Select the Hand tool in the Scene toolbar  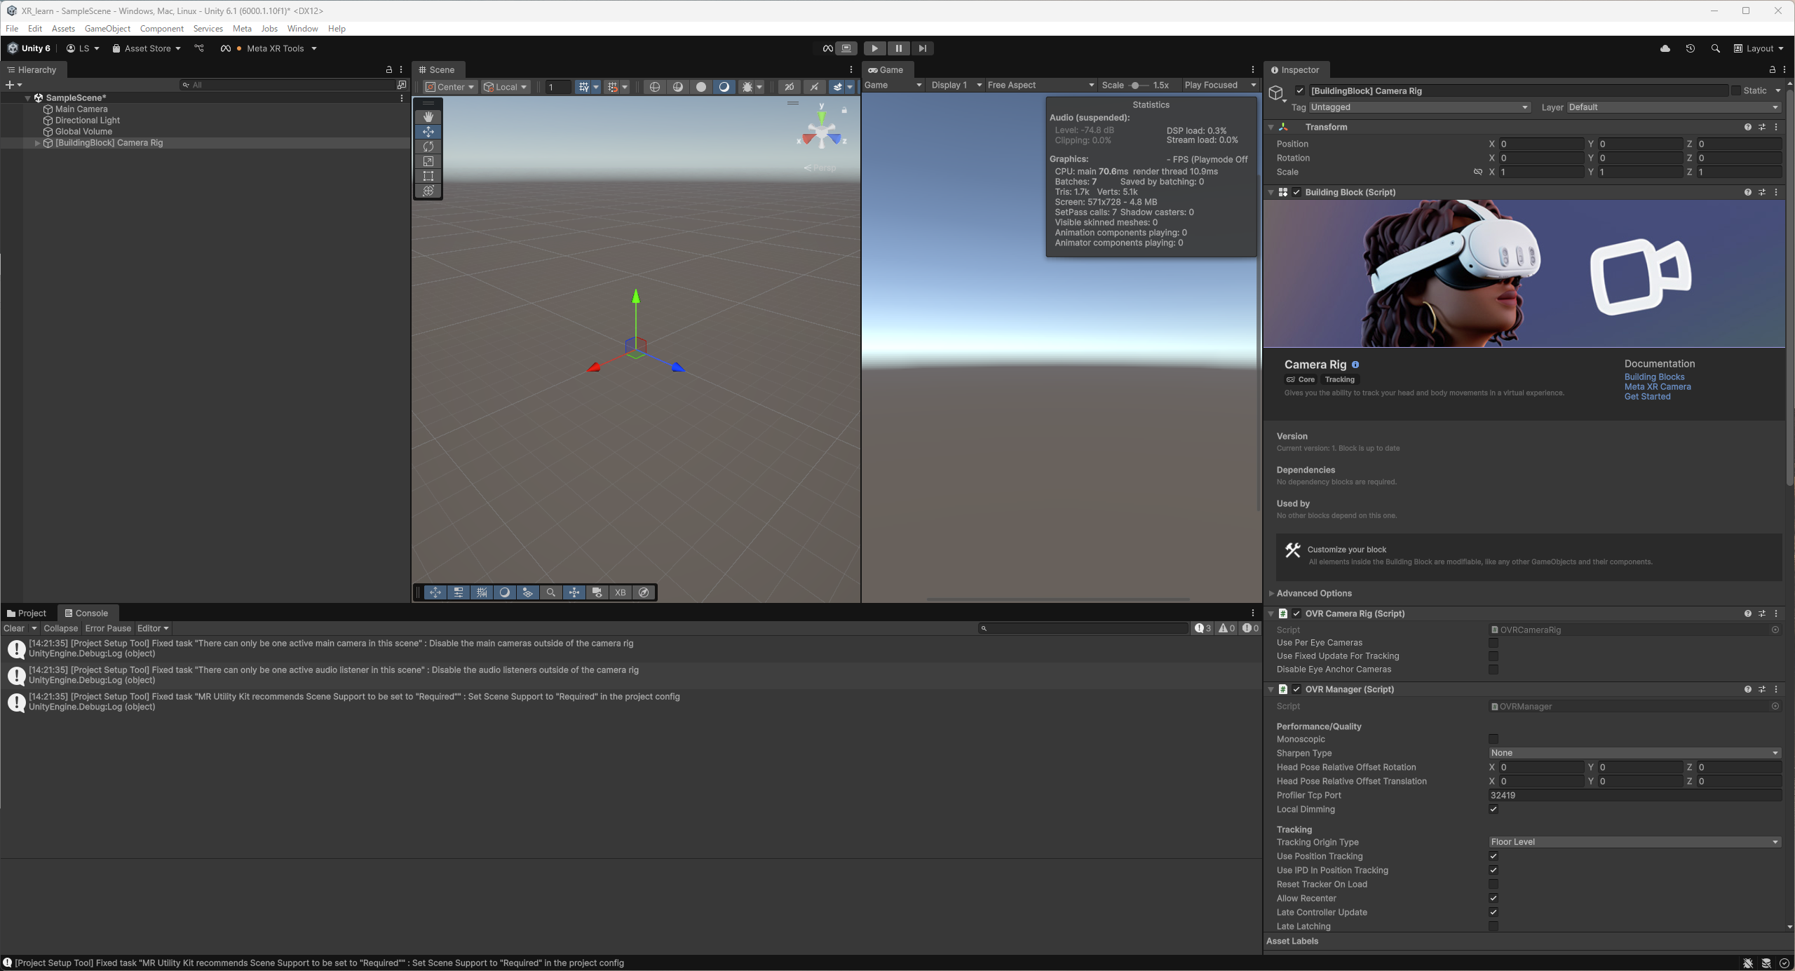[428, 116]
